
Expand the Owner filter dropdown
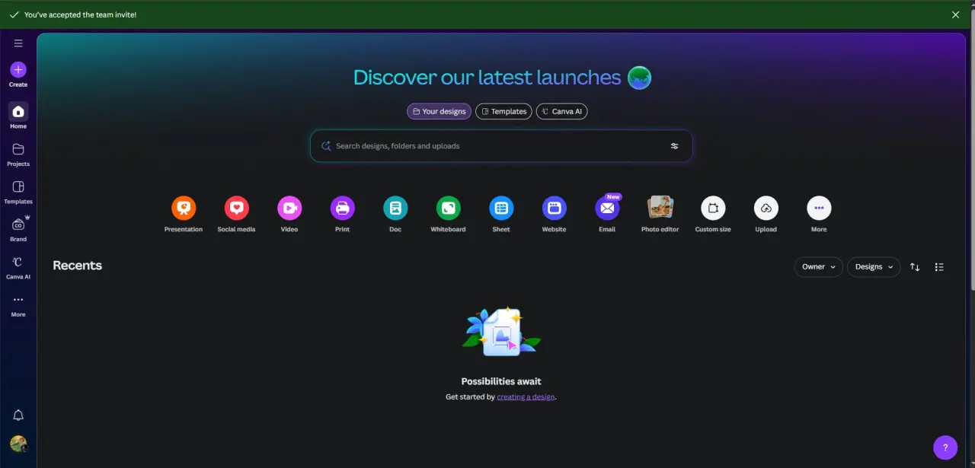point(818,267)
